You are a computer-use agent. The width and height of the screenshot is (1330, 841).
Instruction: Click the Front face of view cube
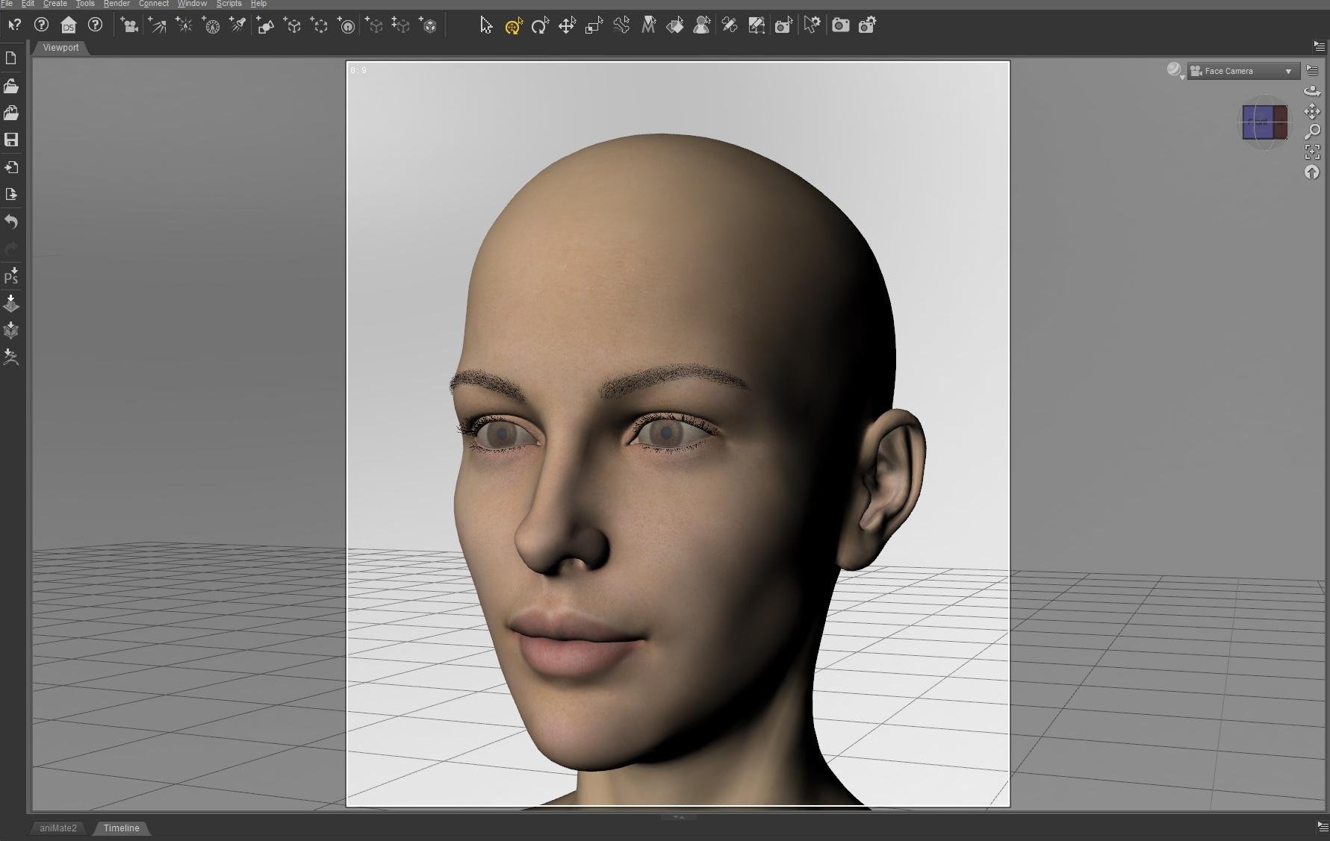1258,122
